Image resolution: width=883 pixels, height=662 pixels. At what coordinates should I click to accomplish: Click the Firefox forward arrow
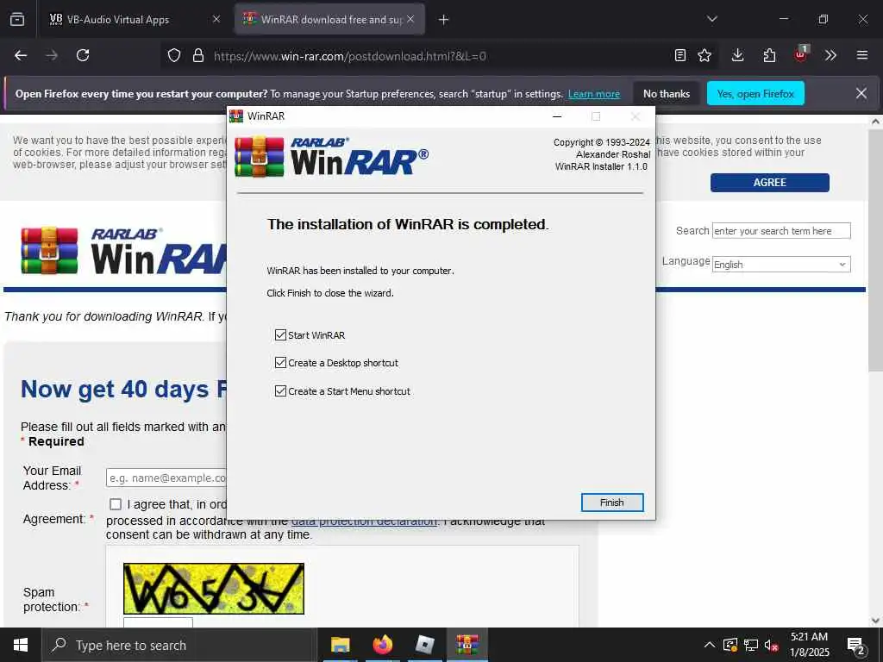point(52,55)
